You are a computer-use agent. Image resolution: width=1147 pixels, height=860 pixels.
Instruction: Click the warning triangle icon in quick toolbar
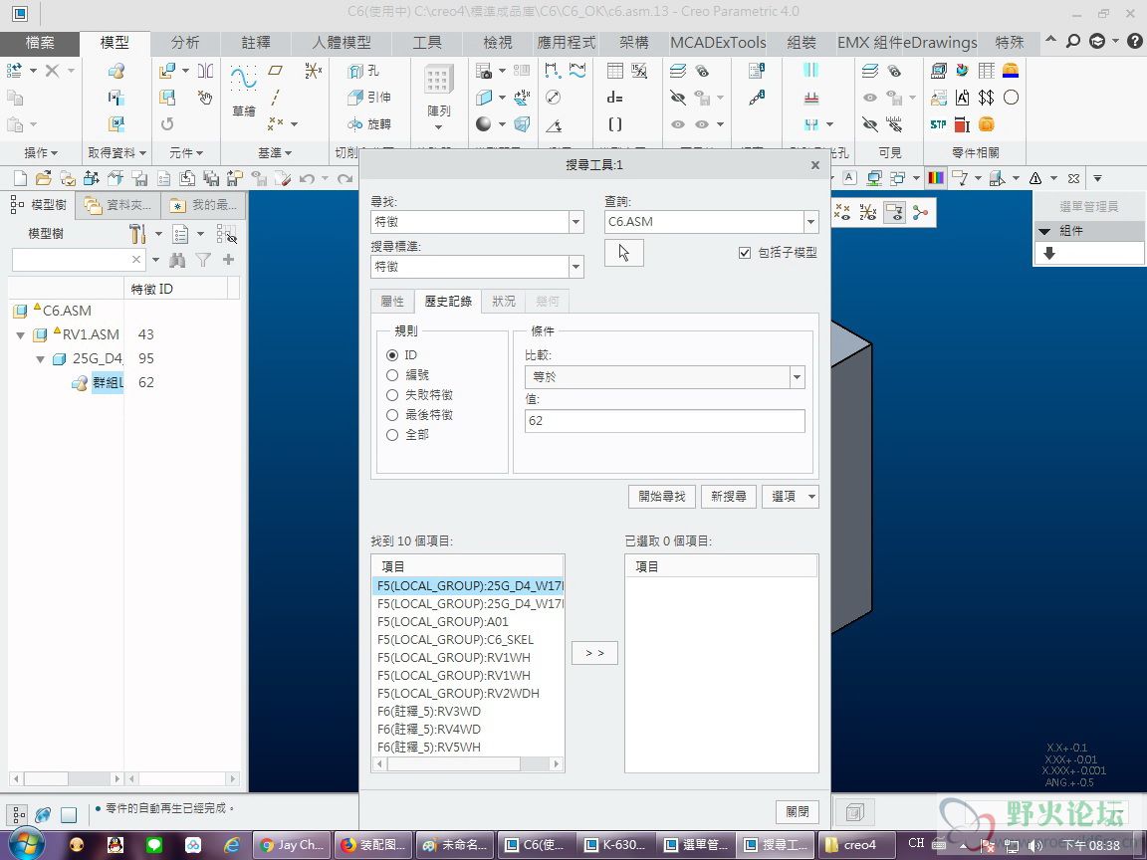point(1035,178)
